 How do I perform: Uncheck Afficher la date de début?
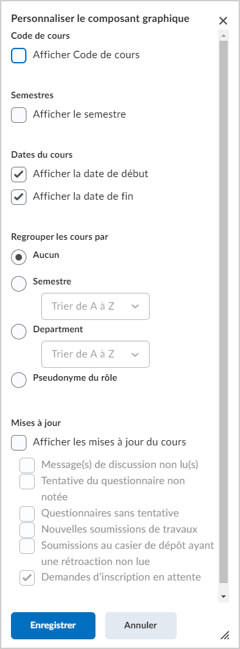pos(19,175)
